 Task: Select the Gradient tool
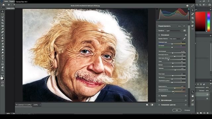tap(2, 47)
